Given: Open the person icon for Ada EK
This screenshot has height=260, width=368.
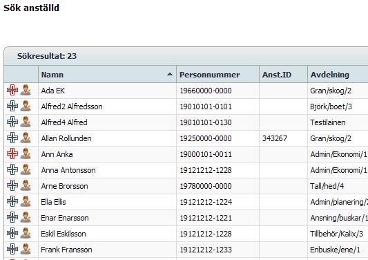Looking at the screenshot, I should [x=26, y=91].
